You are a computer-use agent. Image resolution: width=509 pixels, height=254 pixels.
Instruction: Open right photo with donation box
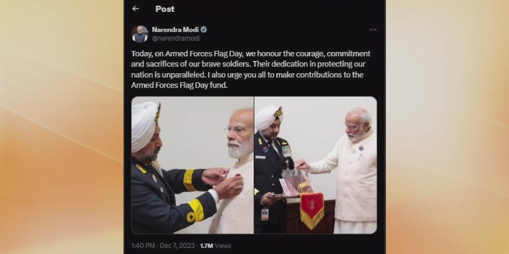coord(316,165)
